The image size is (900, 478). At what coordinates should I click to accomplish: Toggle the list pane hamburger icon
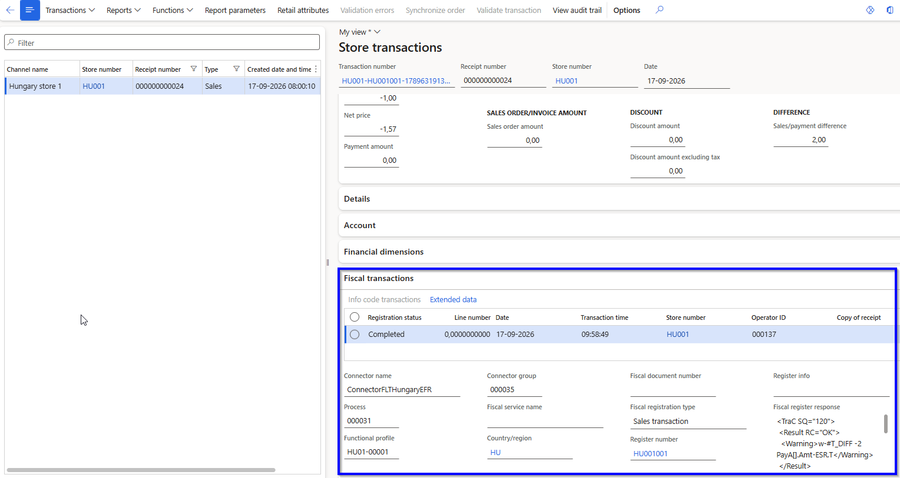click(29, 10)
